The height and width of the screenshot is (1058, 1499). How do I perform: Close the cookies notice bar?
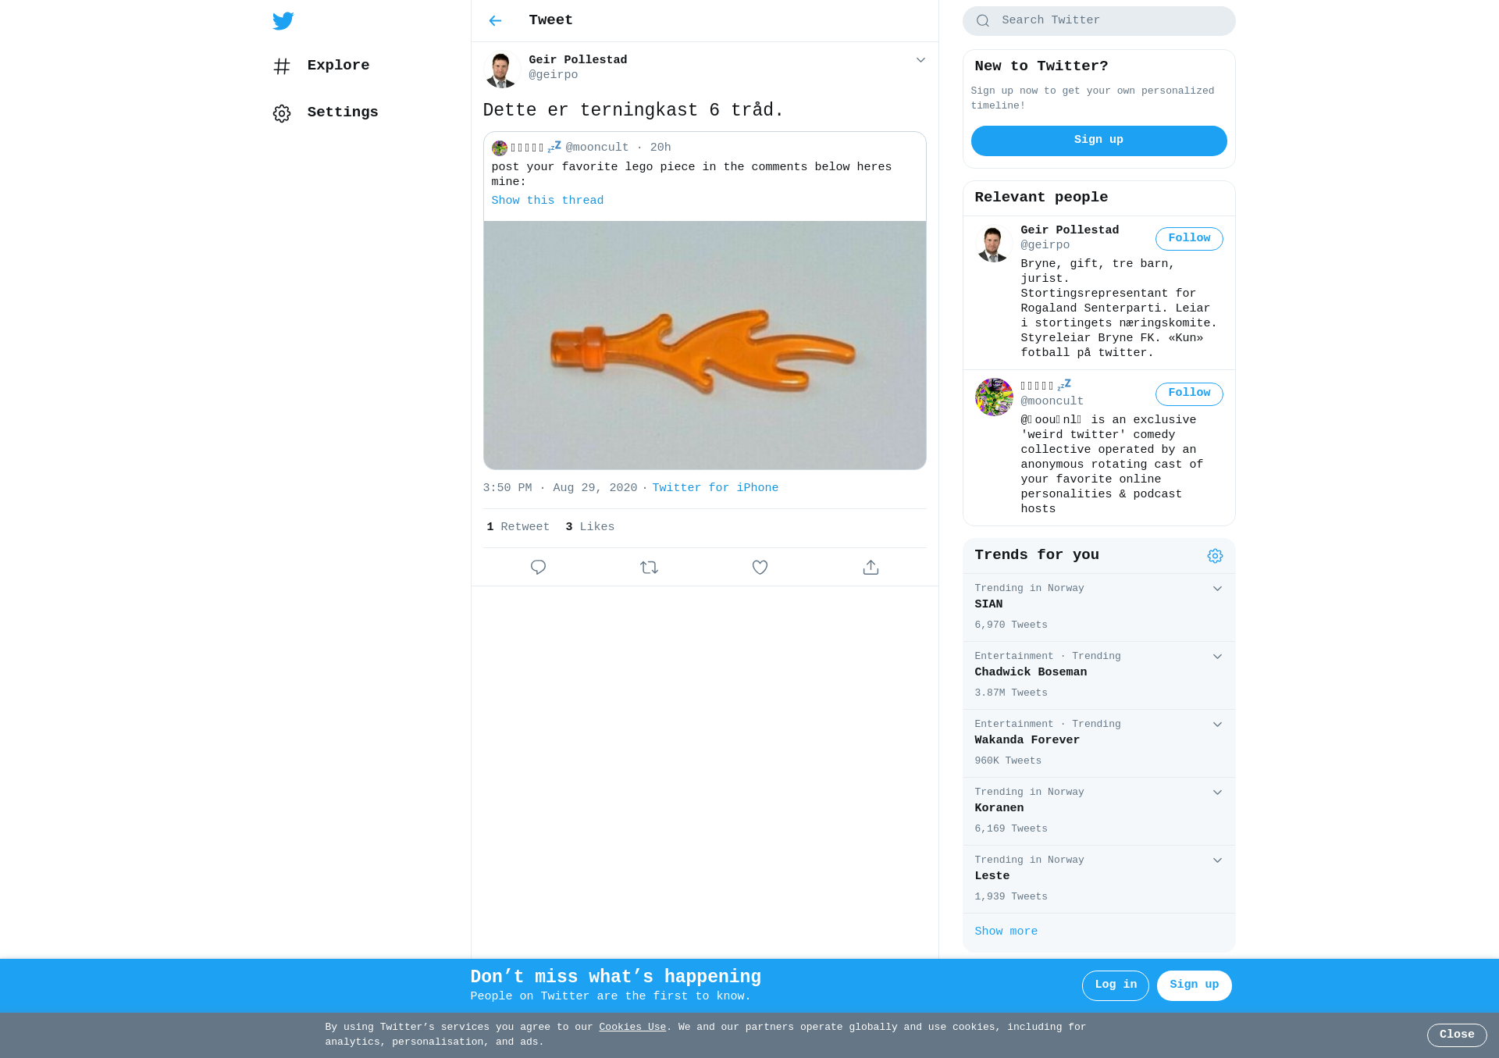1457,1035
